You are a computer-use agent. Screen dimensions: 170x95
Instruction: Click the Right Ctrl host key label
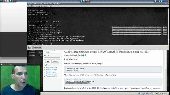(x=163, y=93)
